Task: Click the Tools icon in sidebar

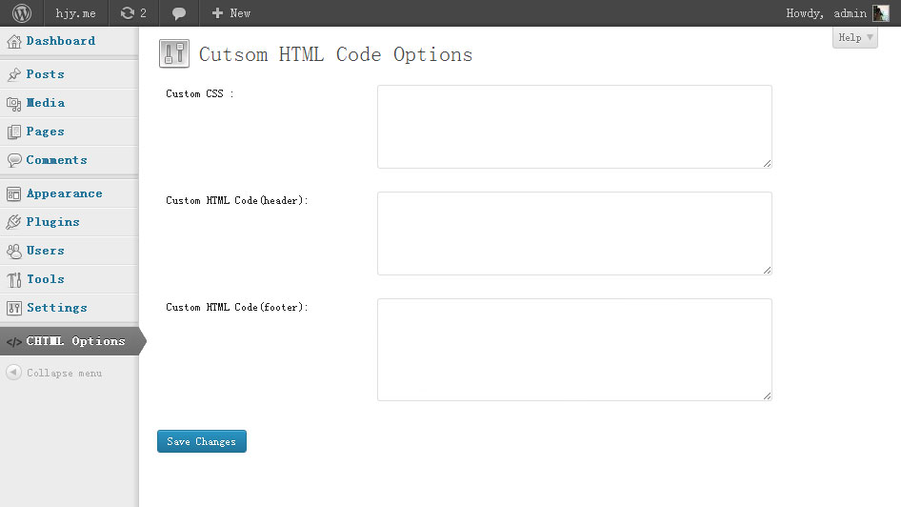Action: [13, 279]
